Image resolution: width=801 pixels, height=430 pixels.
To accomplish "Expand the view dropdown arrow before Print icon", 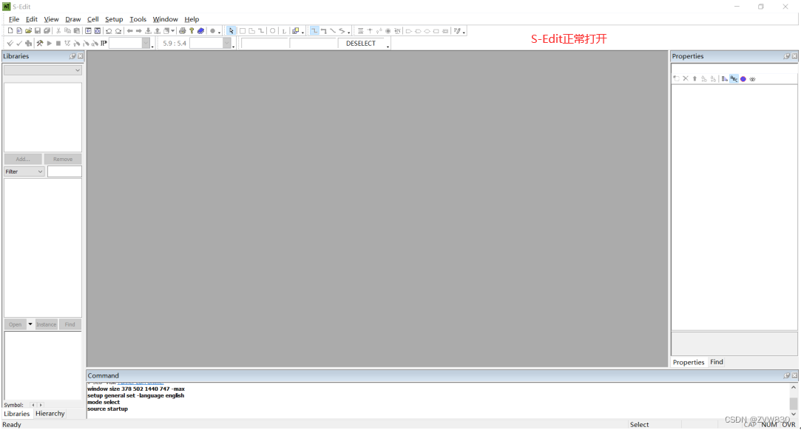I will [x=172, y=31].
